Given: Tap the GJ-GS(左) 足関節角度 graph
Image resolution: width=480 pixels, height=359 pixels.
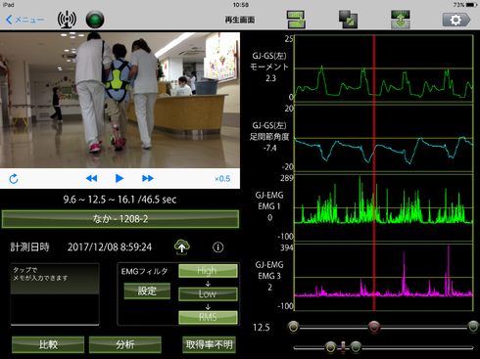Looking at the screenshot, I should (384, 138).
